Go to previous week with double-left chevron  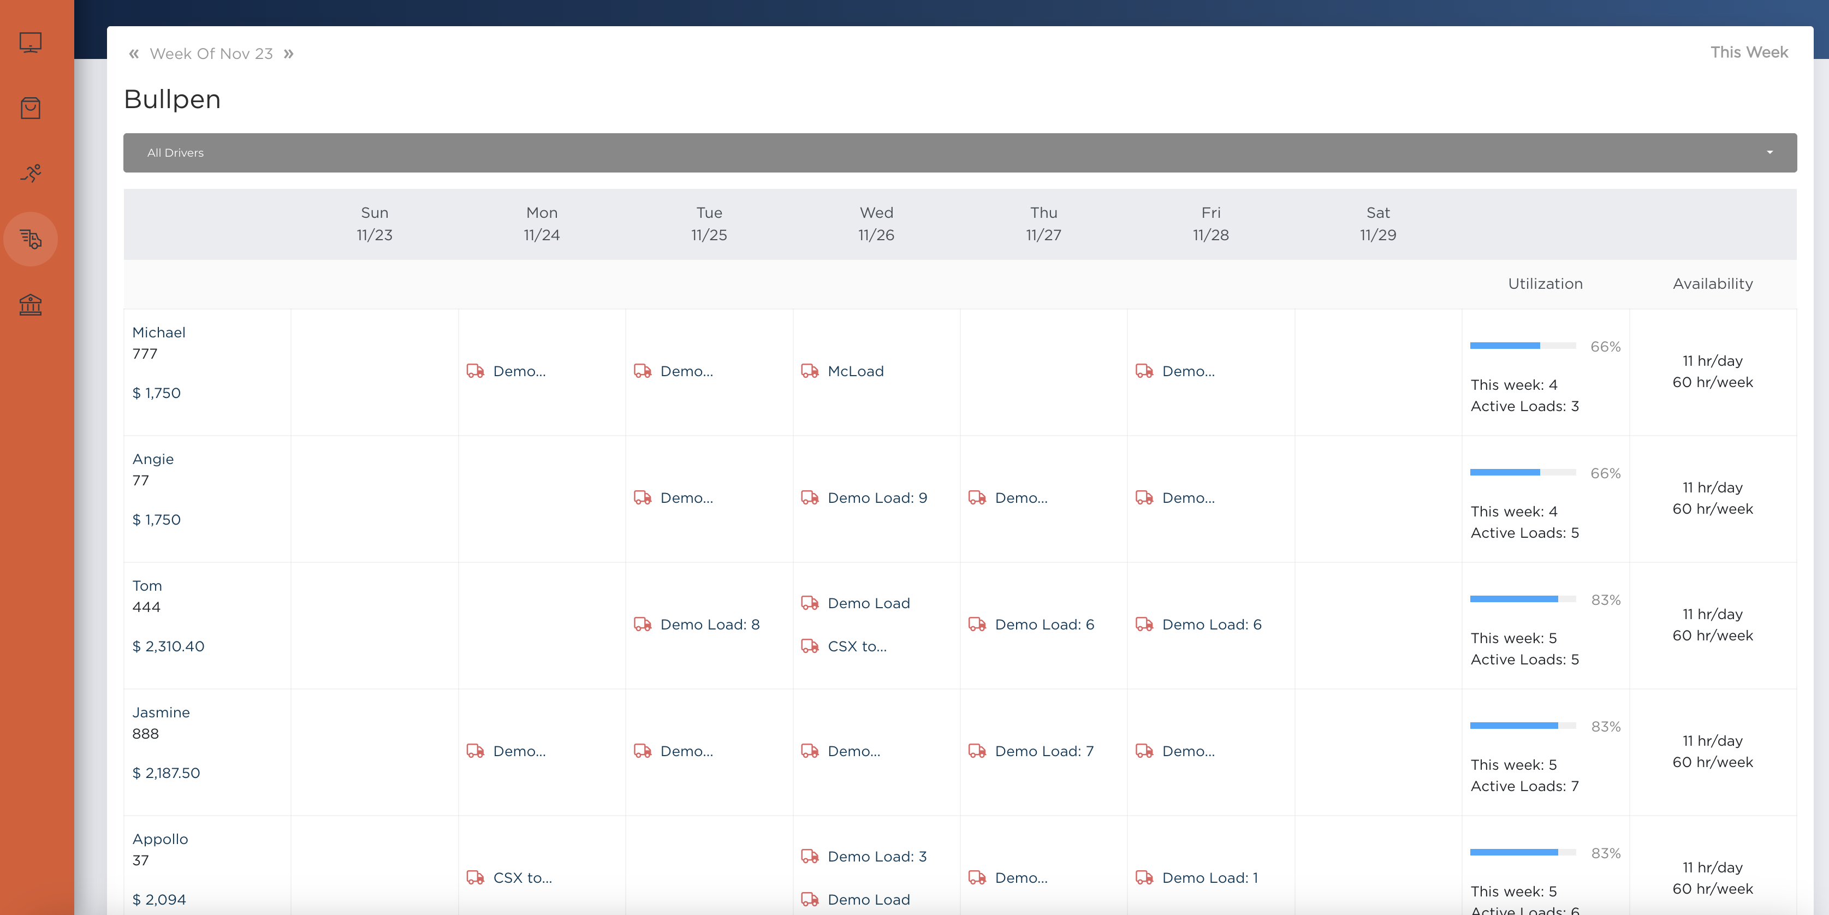click(133, 54)
